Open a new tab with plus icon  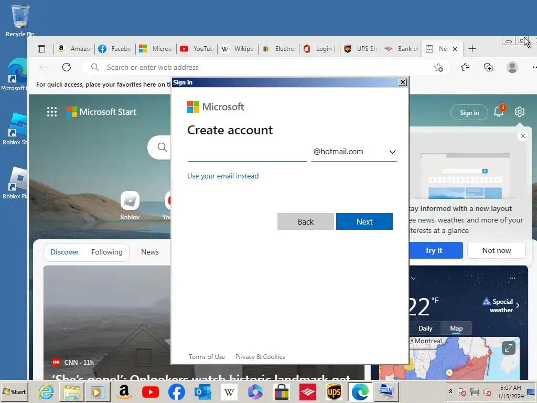click(472, 49)
